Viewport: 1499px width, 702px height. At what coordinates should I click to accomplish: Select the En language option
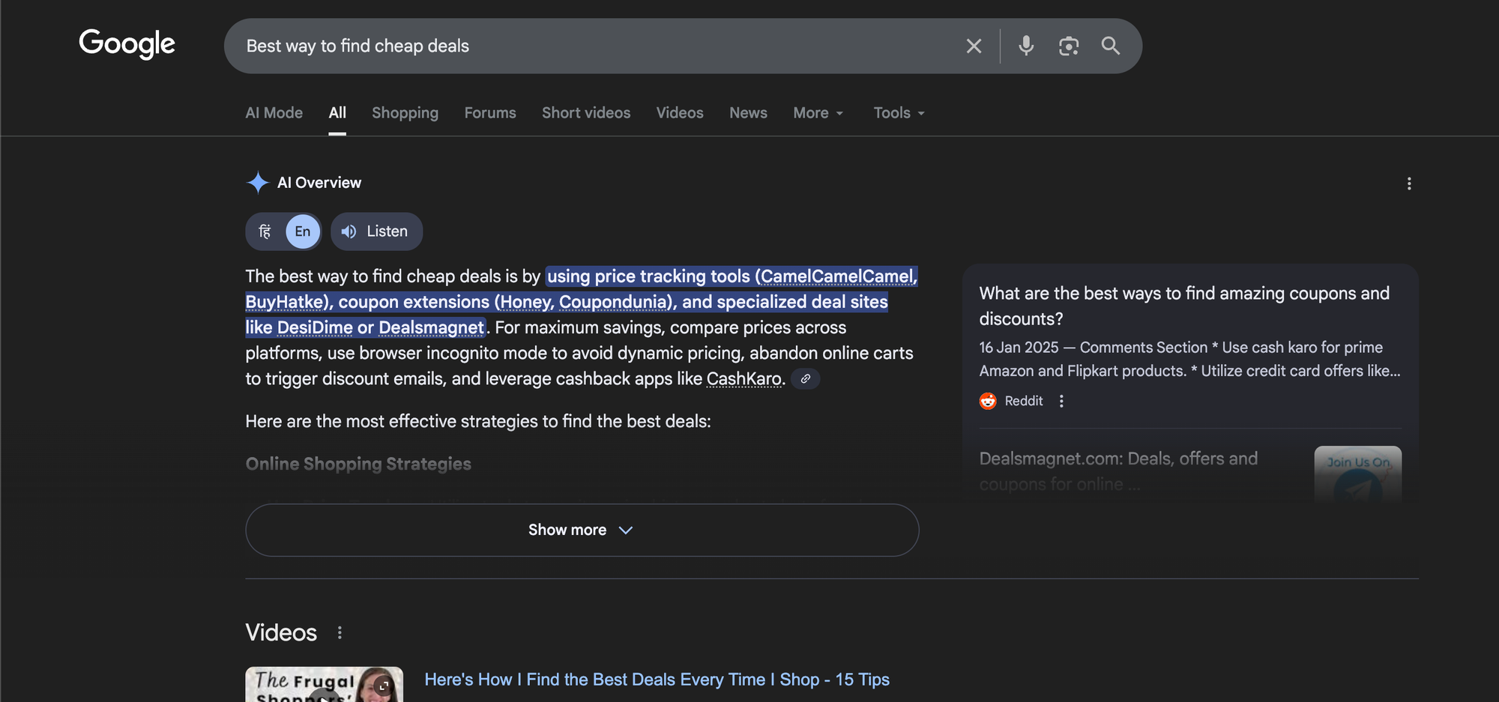(302, 231)
